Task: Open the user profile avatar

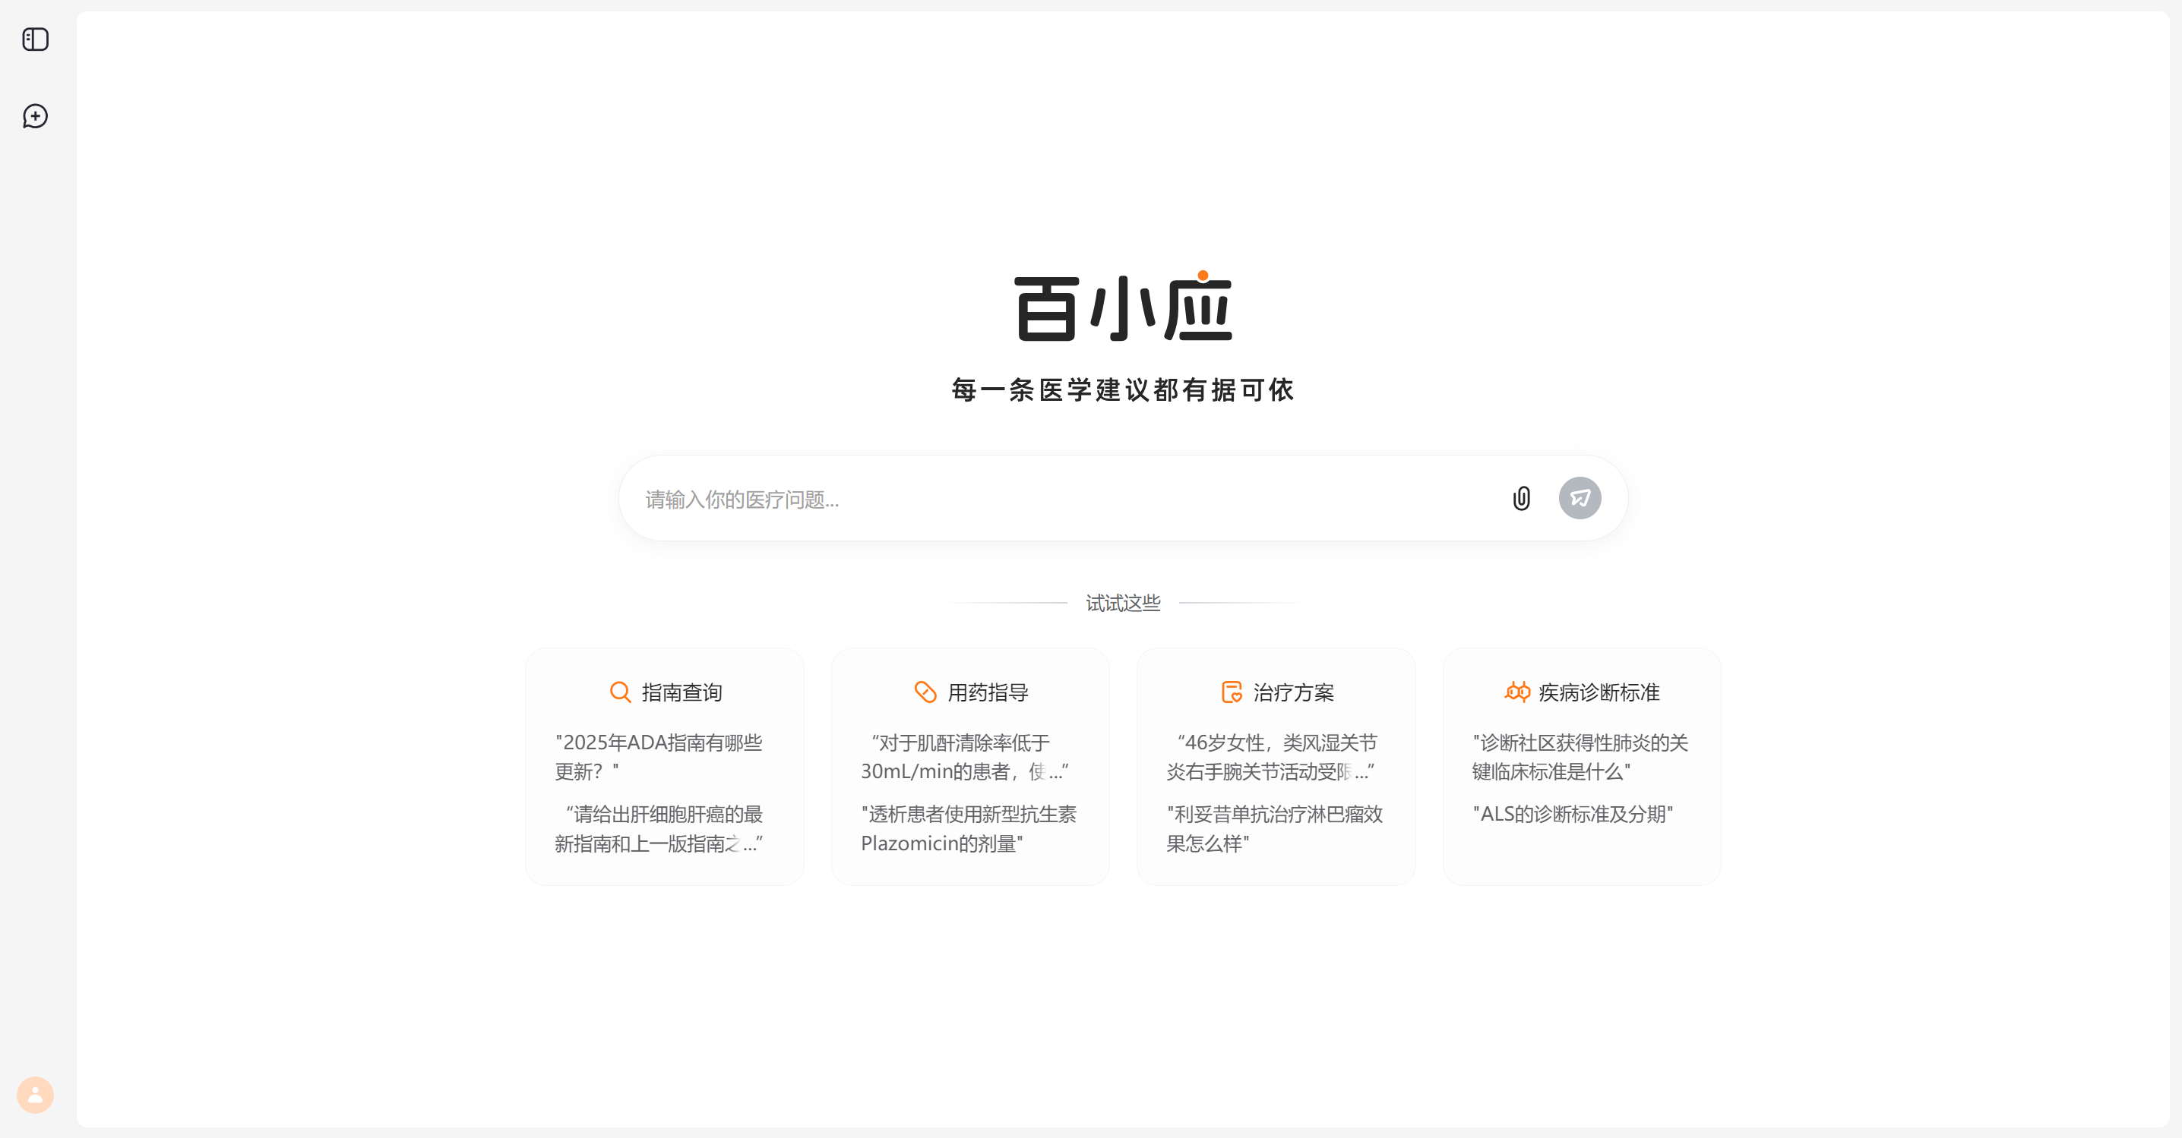Action: 35,1095
